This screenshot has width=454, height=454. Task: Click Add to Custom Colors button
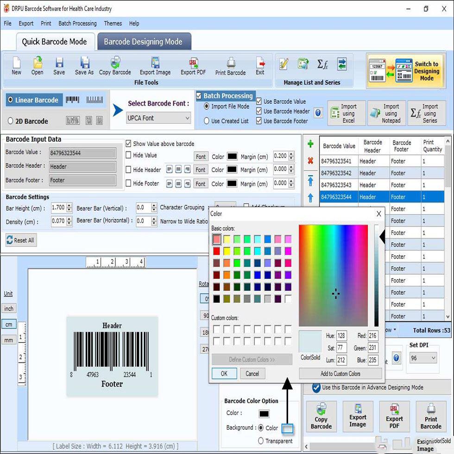(340, 373)
